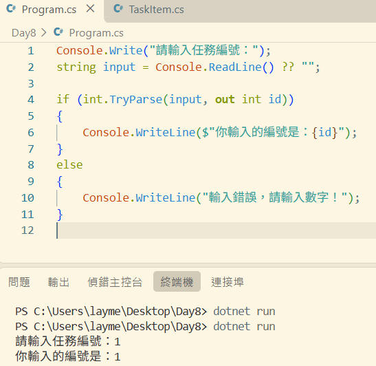Image resolution: width=376 pixels, height=366 pixels.
Task: Select the 終端機 panel tab
Action: click(x=177, y=281)
